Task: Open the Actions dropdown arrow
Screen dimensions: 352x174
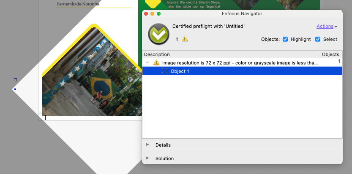Action: pos(336,27)
